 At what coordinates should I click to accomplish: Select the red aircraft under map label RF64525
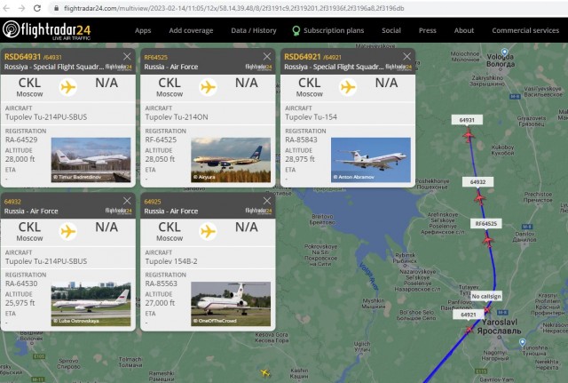[x=488, y=240]
